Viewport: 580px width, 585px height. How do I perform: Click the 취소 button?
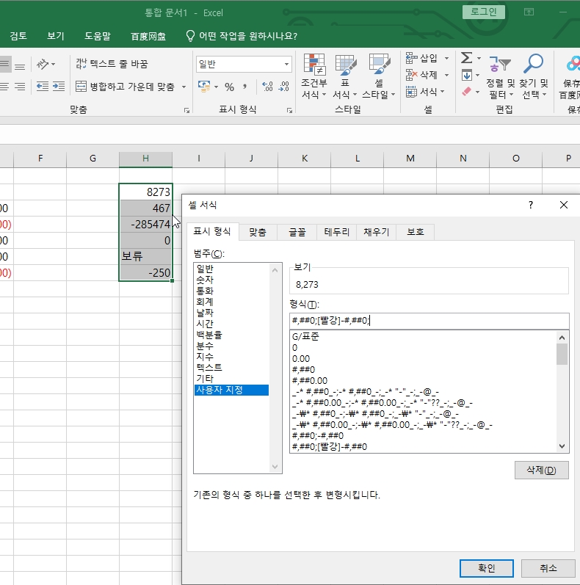pyautogui.click(x=548, y=568)
